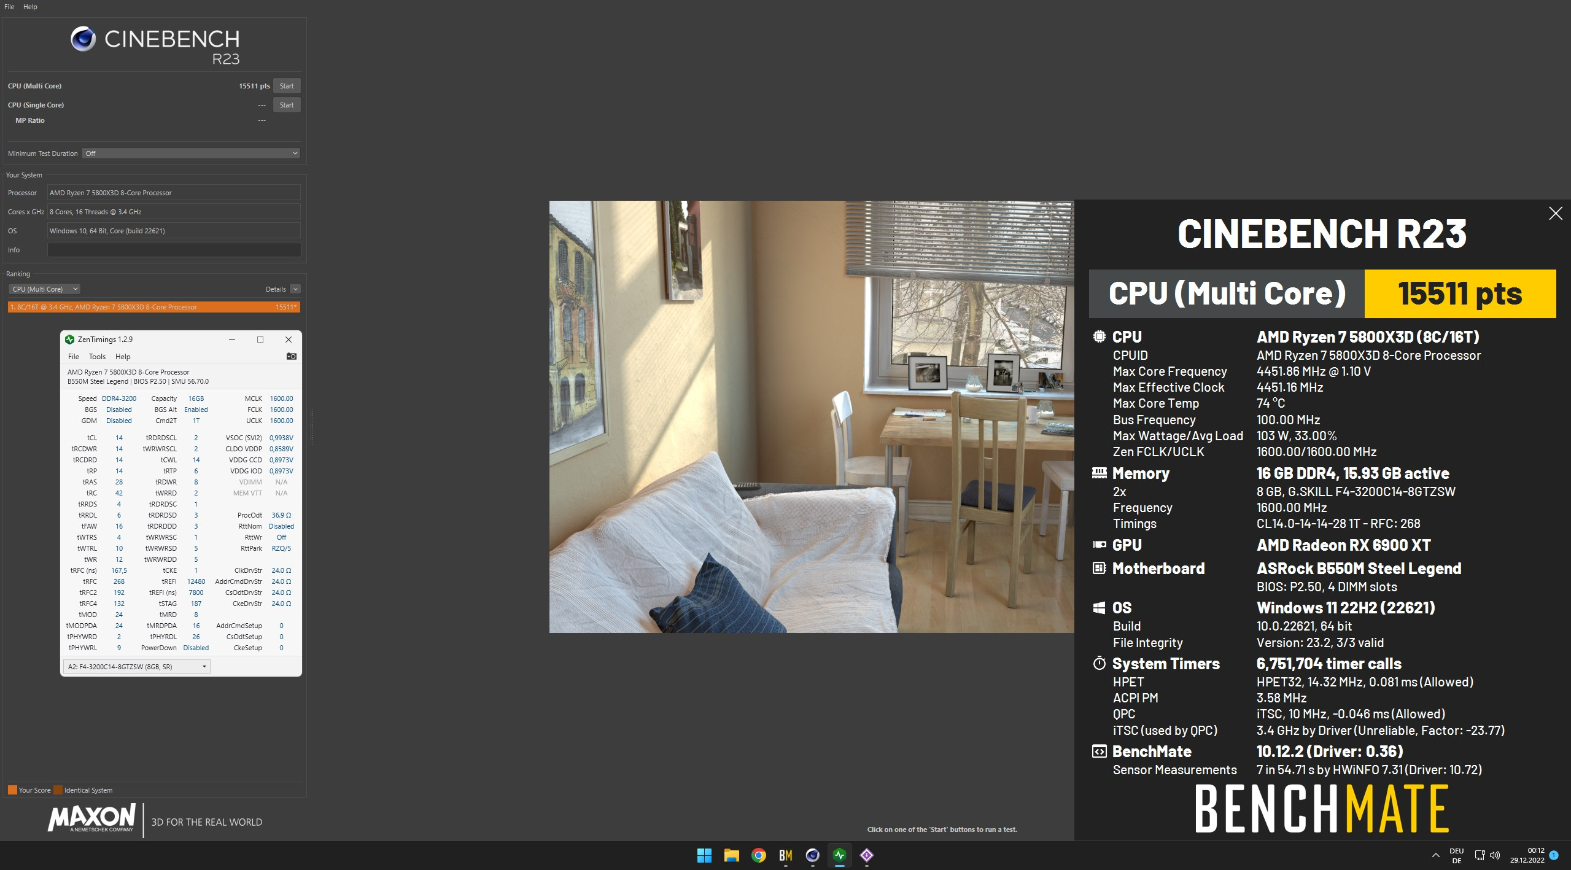Open the volume speaker tray icon
Screen dimensions: 1571x870
pyautogui.click(x=1495, y=855)
